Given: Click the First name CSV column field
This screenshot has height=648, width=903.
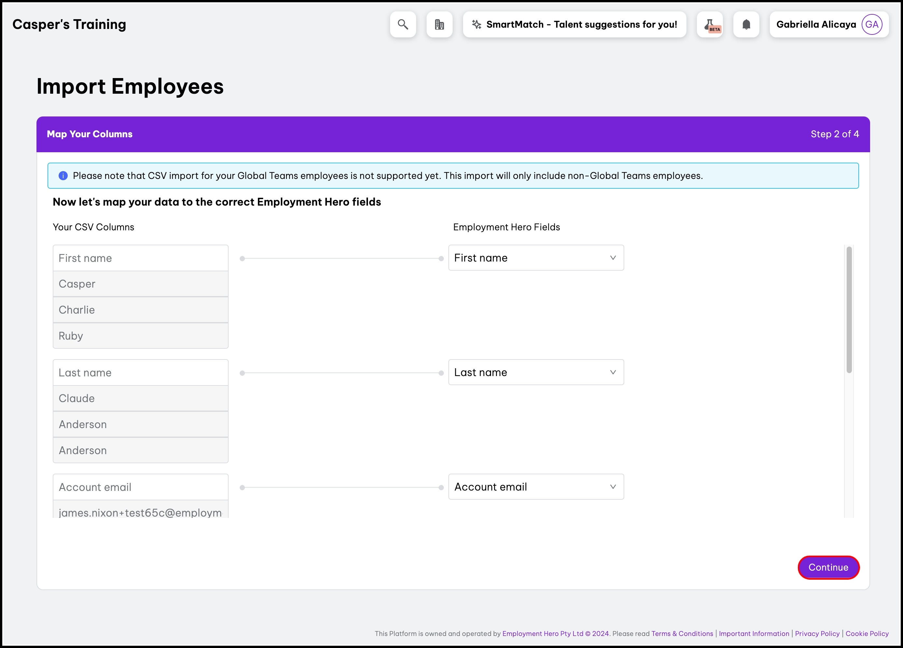Looking at the screenshot, I should (141, 258).
